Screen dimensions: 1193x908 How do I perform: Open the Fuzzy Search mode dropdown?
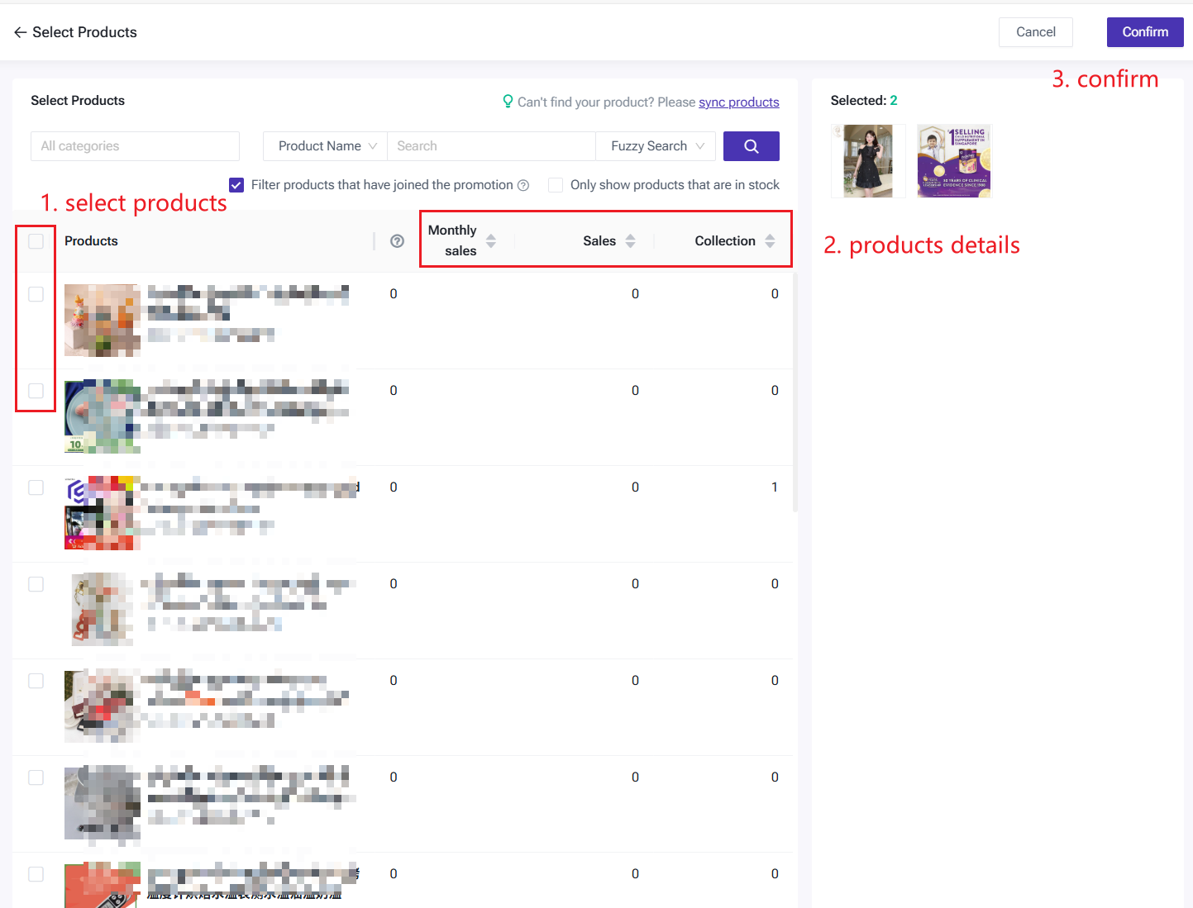656,146
